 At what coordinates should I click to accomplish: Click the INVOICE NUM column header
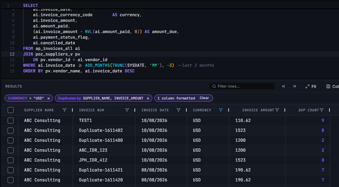pos(92,110)
